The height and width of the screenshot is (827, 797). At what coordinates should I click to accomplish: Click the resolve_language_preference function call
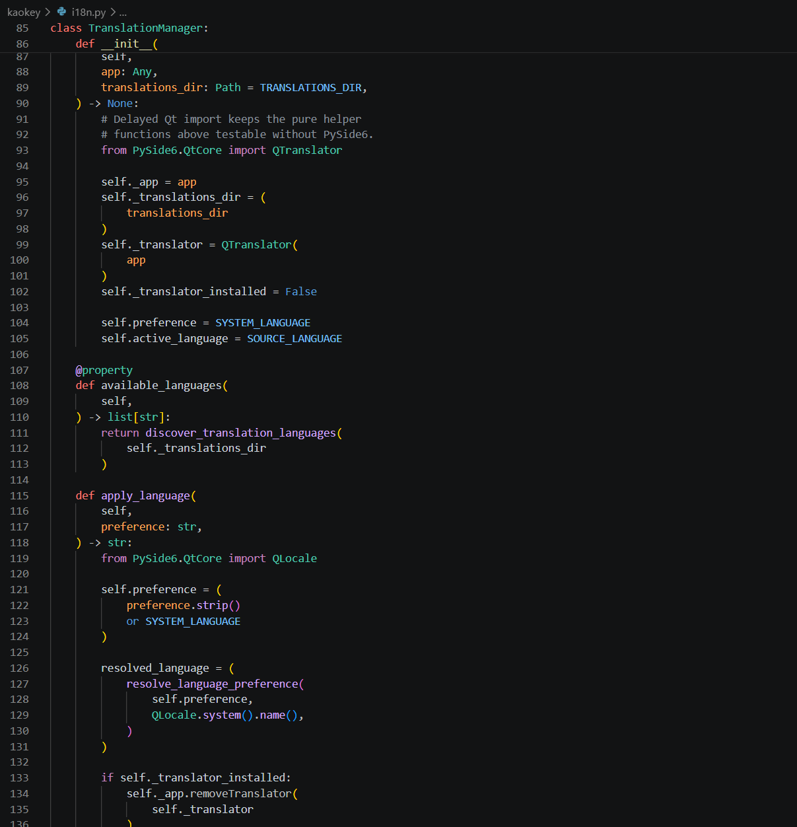tap(213, 684)
